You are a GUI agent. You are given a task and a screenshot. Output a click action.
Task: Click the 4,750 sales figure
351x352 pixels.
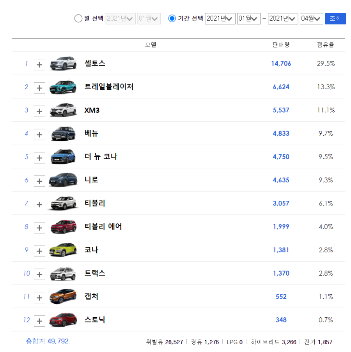tap(281, 157)
